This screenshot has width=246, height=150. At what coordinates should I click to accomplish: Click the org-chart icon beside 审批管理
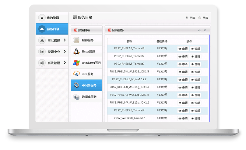click(x=42, y=40)
